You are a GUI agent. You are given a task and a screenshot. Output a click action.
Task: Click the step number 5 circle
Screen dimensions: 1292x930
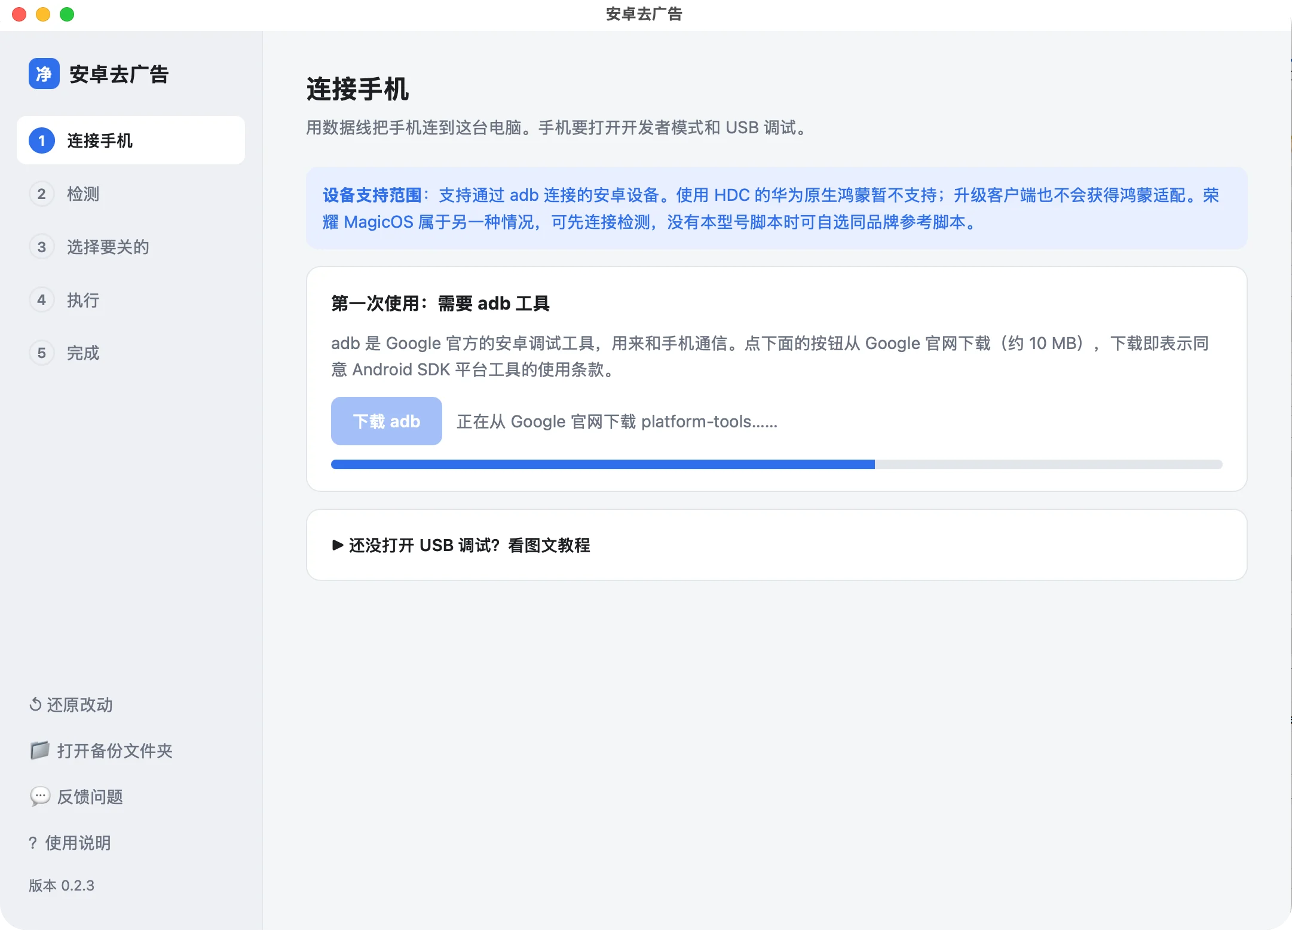click(x=42, y=353)
